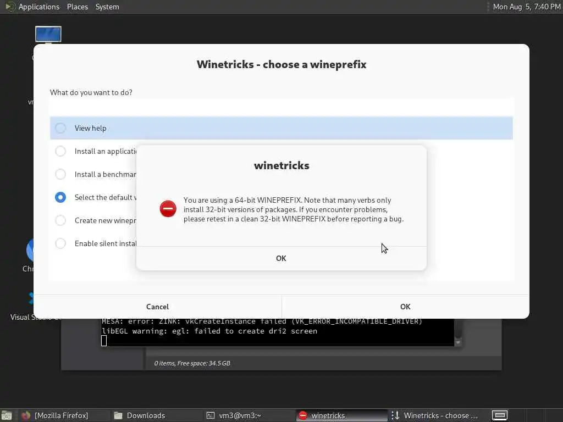This screenshot has height=422, width=563.
Task: Click the Computer desktop icon
Action: (x=48, y=35)
